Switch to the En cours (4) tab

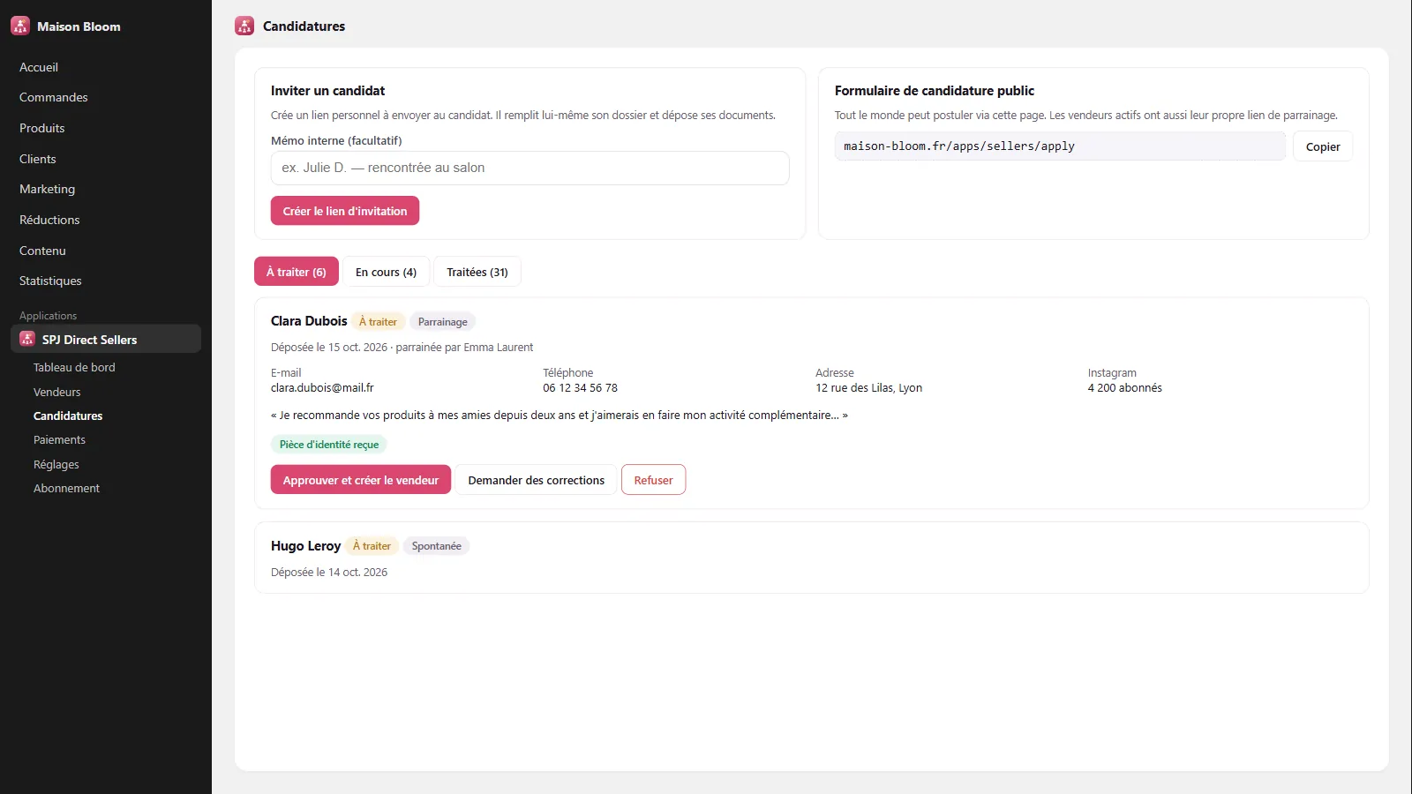click(386, 272)
